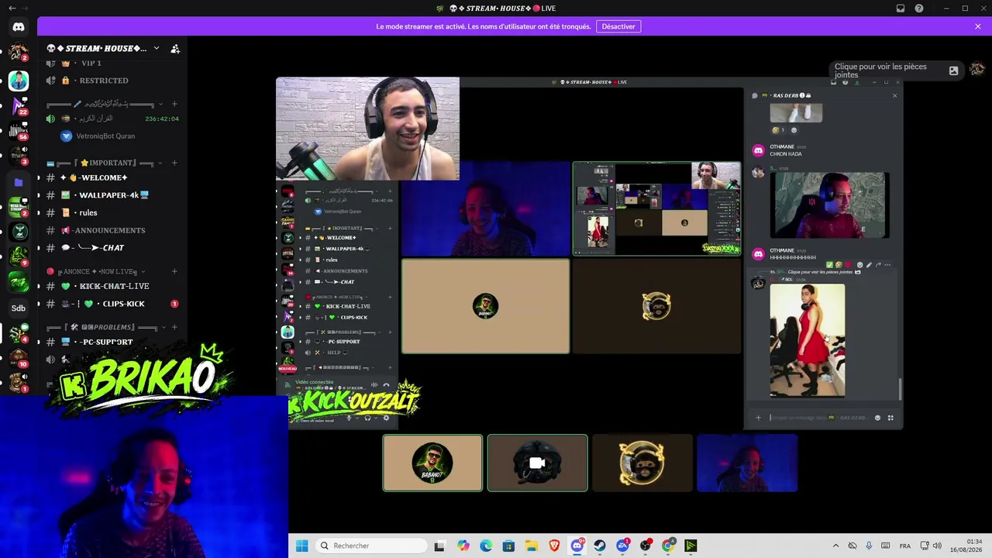This screenshot has width=992, height=558.
Task: Open Steam from the taskbar
Action: [x=600, y=546]
